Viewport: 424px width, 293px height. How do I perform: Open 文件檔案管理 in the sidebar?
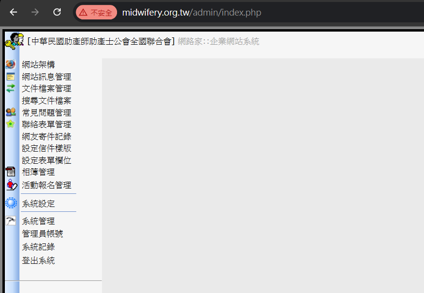[47, 88]
